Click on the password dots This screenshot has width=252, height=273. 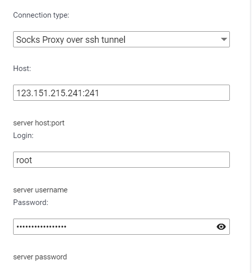[41, 227]
